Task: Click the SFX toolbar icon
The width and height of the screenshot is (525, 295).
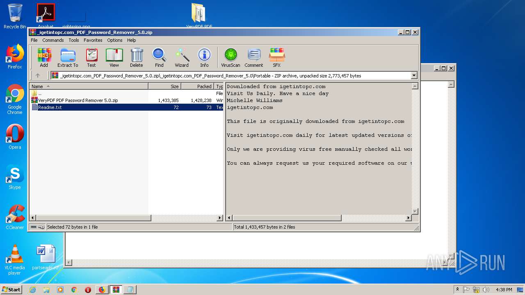Action: [x=277, y=58]
